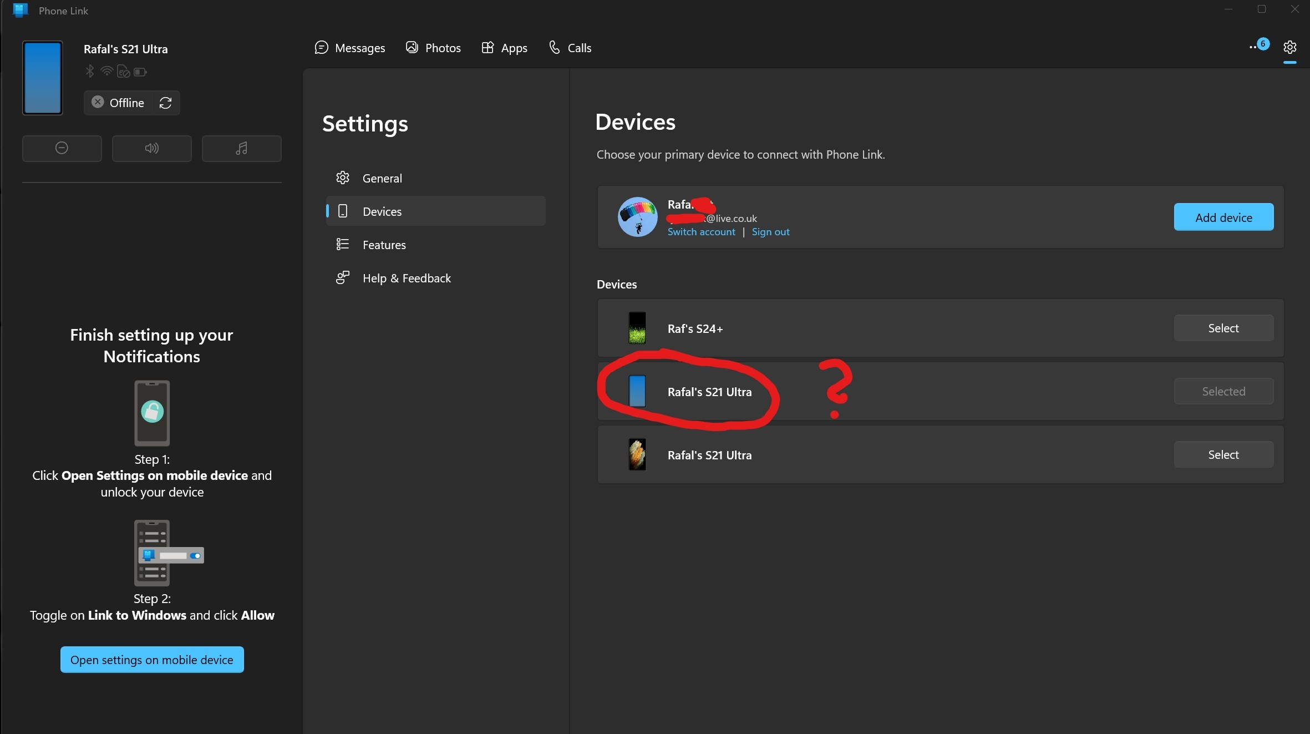This screenshot has height=734, width=1310.
Task: Switch to the Photos tab
Action: click(x=433, y=48)
